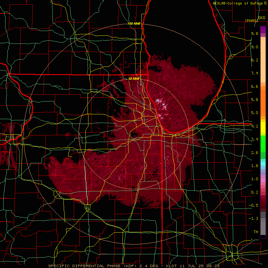The image size is (268, 268).
Task: Click the Specific Differential Phase (KDP) caption
Action: pyautogui.click(x=92, y=266)
